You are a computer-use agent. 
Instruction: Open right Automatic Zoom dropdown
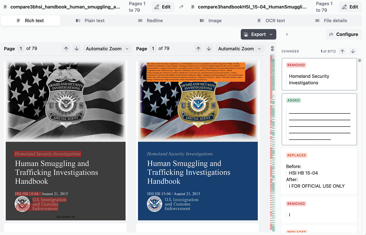(239, 49)
